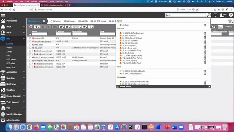Open the eye display menu

[84, 27]
